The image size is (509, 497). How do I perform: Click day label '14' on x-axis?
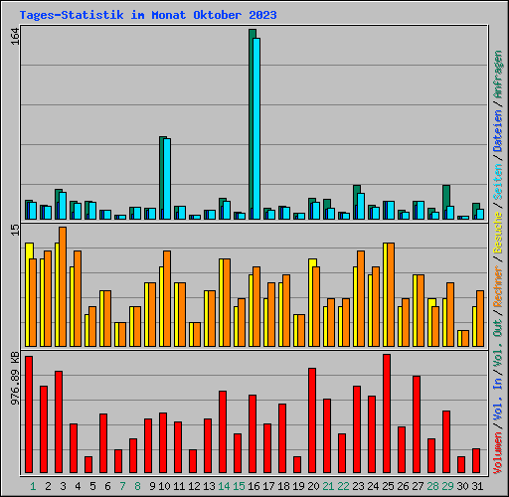[x=224, y=486]
